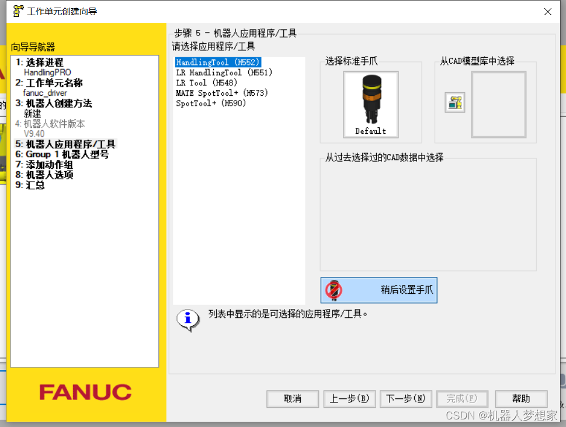Viewport: 566px width, 427px height.
Task: Click the empty past CAD data selection panel
Action: click(428, 215)
